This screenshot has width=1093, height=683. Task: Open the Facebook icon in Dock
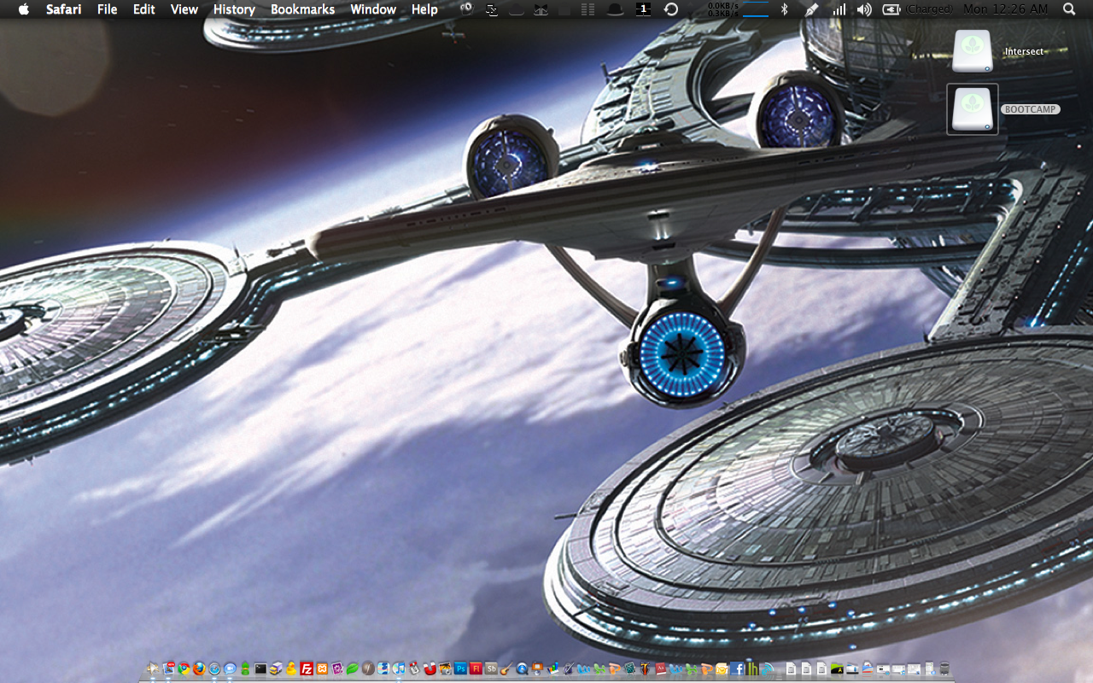tap(737, 668)
